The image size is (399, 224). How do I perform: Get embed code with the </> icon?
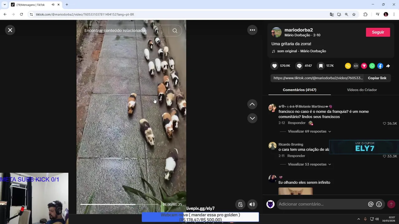coord(356,66)
